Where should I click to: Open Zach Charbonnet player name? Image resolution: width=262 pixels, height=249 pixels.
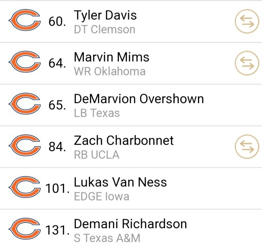tap(124, 140)
